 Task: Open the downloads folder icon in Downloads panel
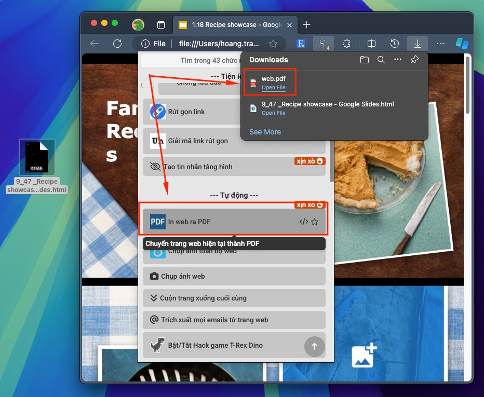pyautogui.click(x=364, y=60)
